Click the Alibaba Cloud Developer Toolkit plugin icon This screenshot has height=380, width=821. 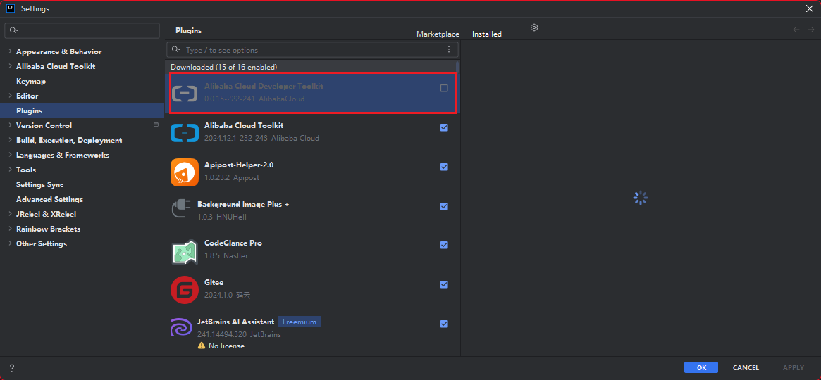point(185,93)
